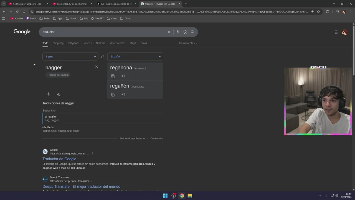Open Google account profile picture
The width and height of the screenshot is (355, 200).
[344, 32]
